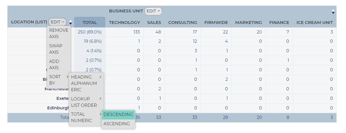Click the Ice Cream Unit column header
Viewport: 346px width, 133px height.
pos(314,23)
